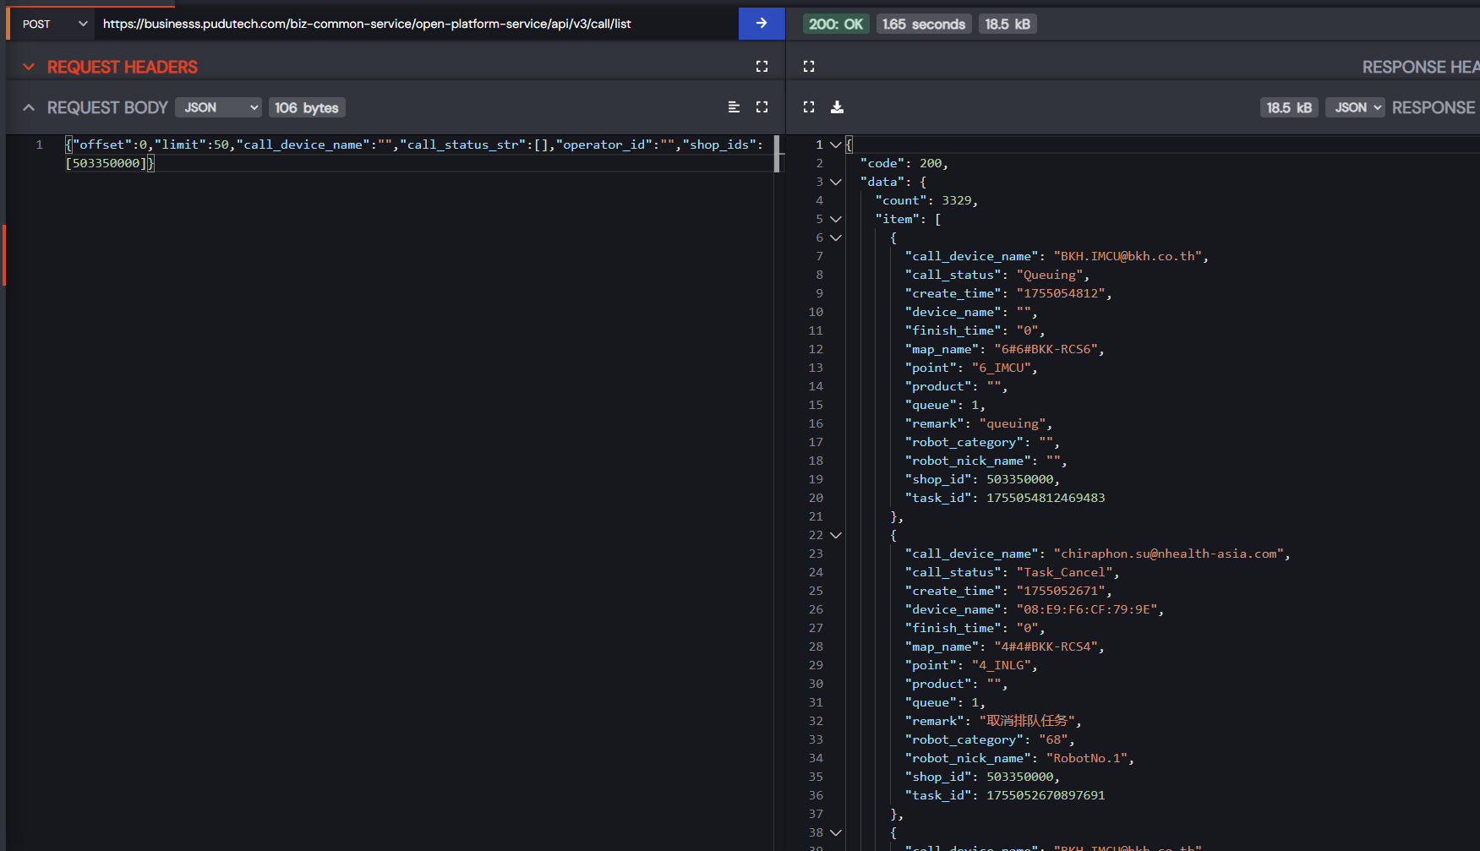Viewport: 1480px width, 851px height.
Task: Click the REQUEST HEADERS section title
Action: pyautogui.click(x=123, y=67)
